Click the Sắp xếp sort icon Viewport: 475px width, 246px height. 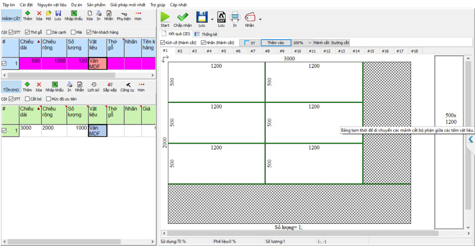coord(110,85)
